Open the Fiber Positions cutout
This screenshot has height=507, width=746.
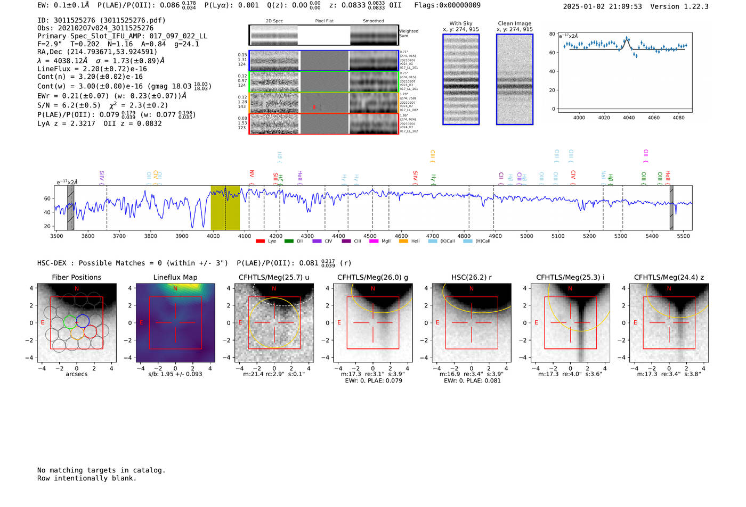[77, 323]
